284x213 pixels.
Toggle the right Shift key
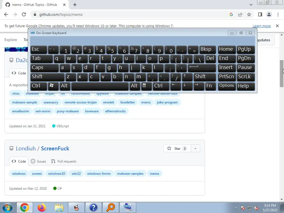[205, 77]
